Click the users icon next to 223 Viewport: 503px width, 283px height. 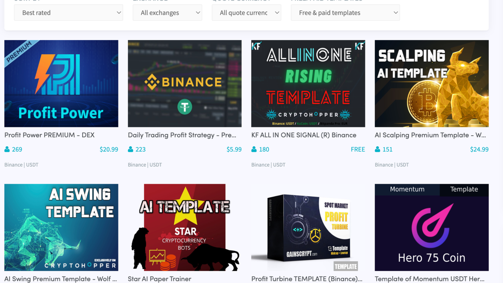click(x=131, y=149)
